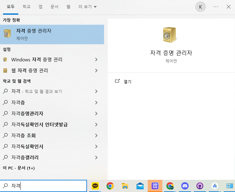The image size is (235, 192).
Task: Launch GitHub Desktop from the taskbar
Action: point(200,186)
